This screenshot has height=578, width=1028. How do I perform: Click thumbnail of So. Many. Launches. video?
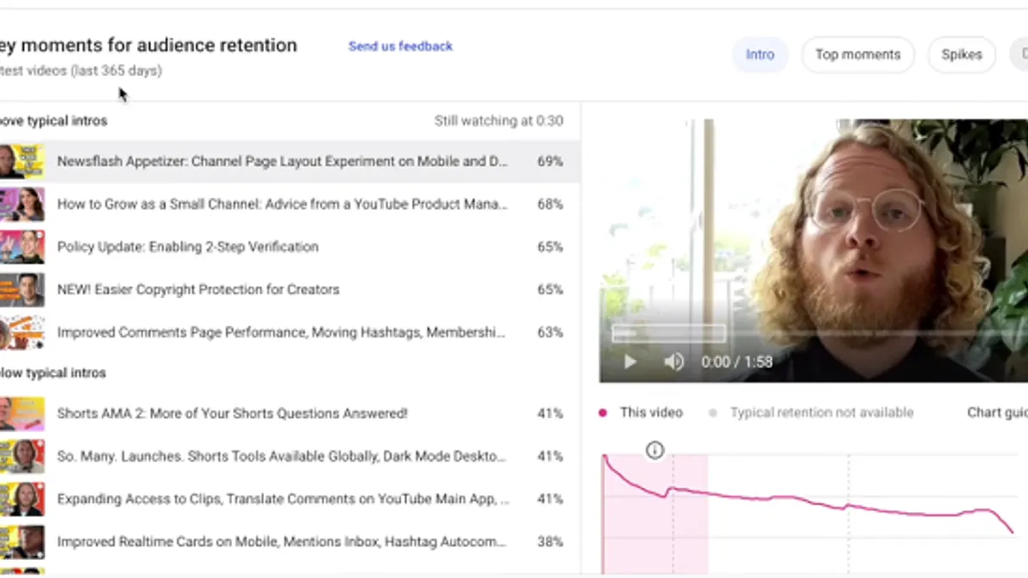point(21,456)
